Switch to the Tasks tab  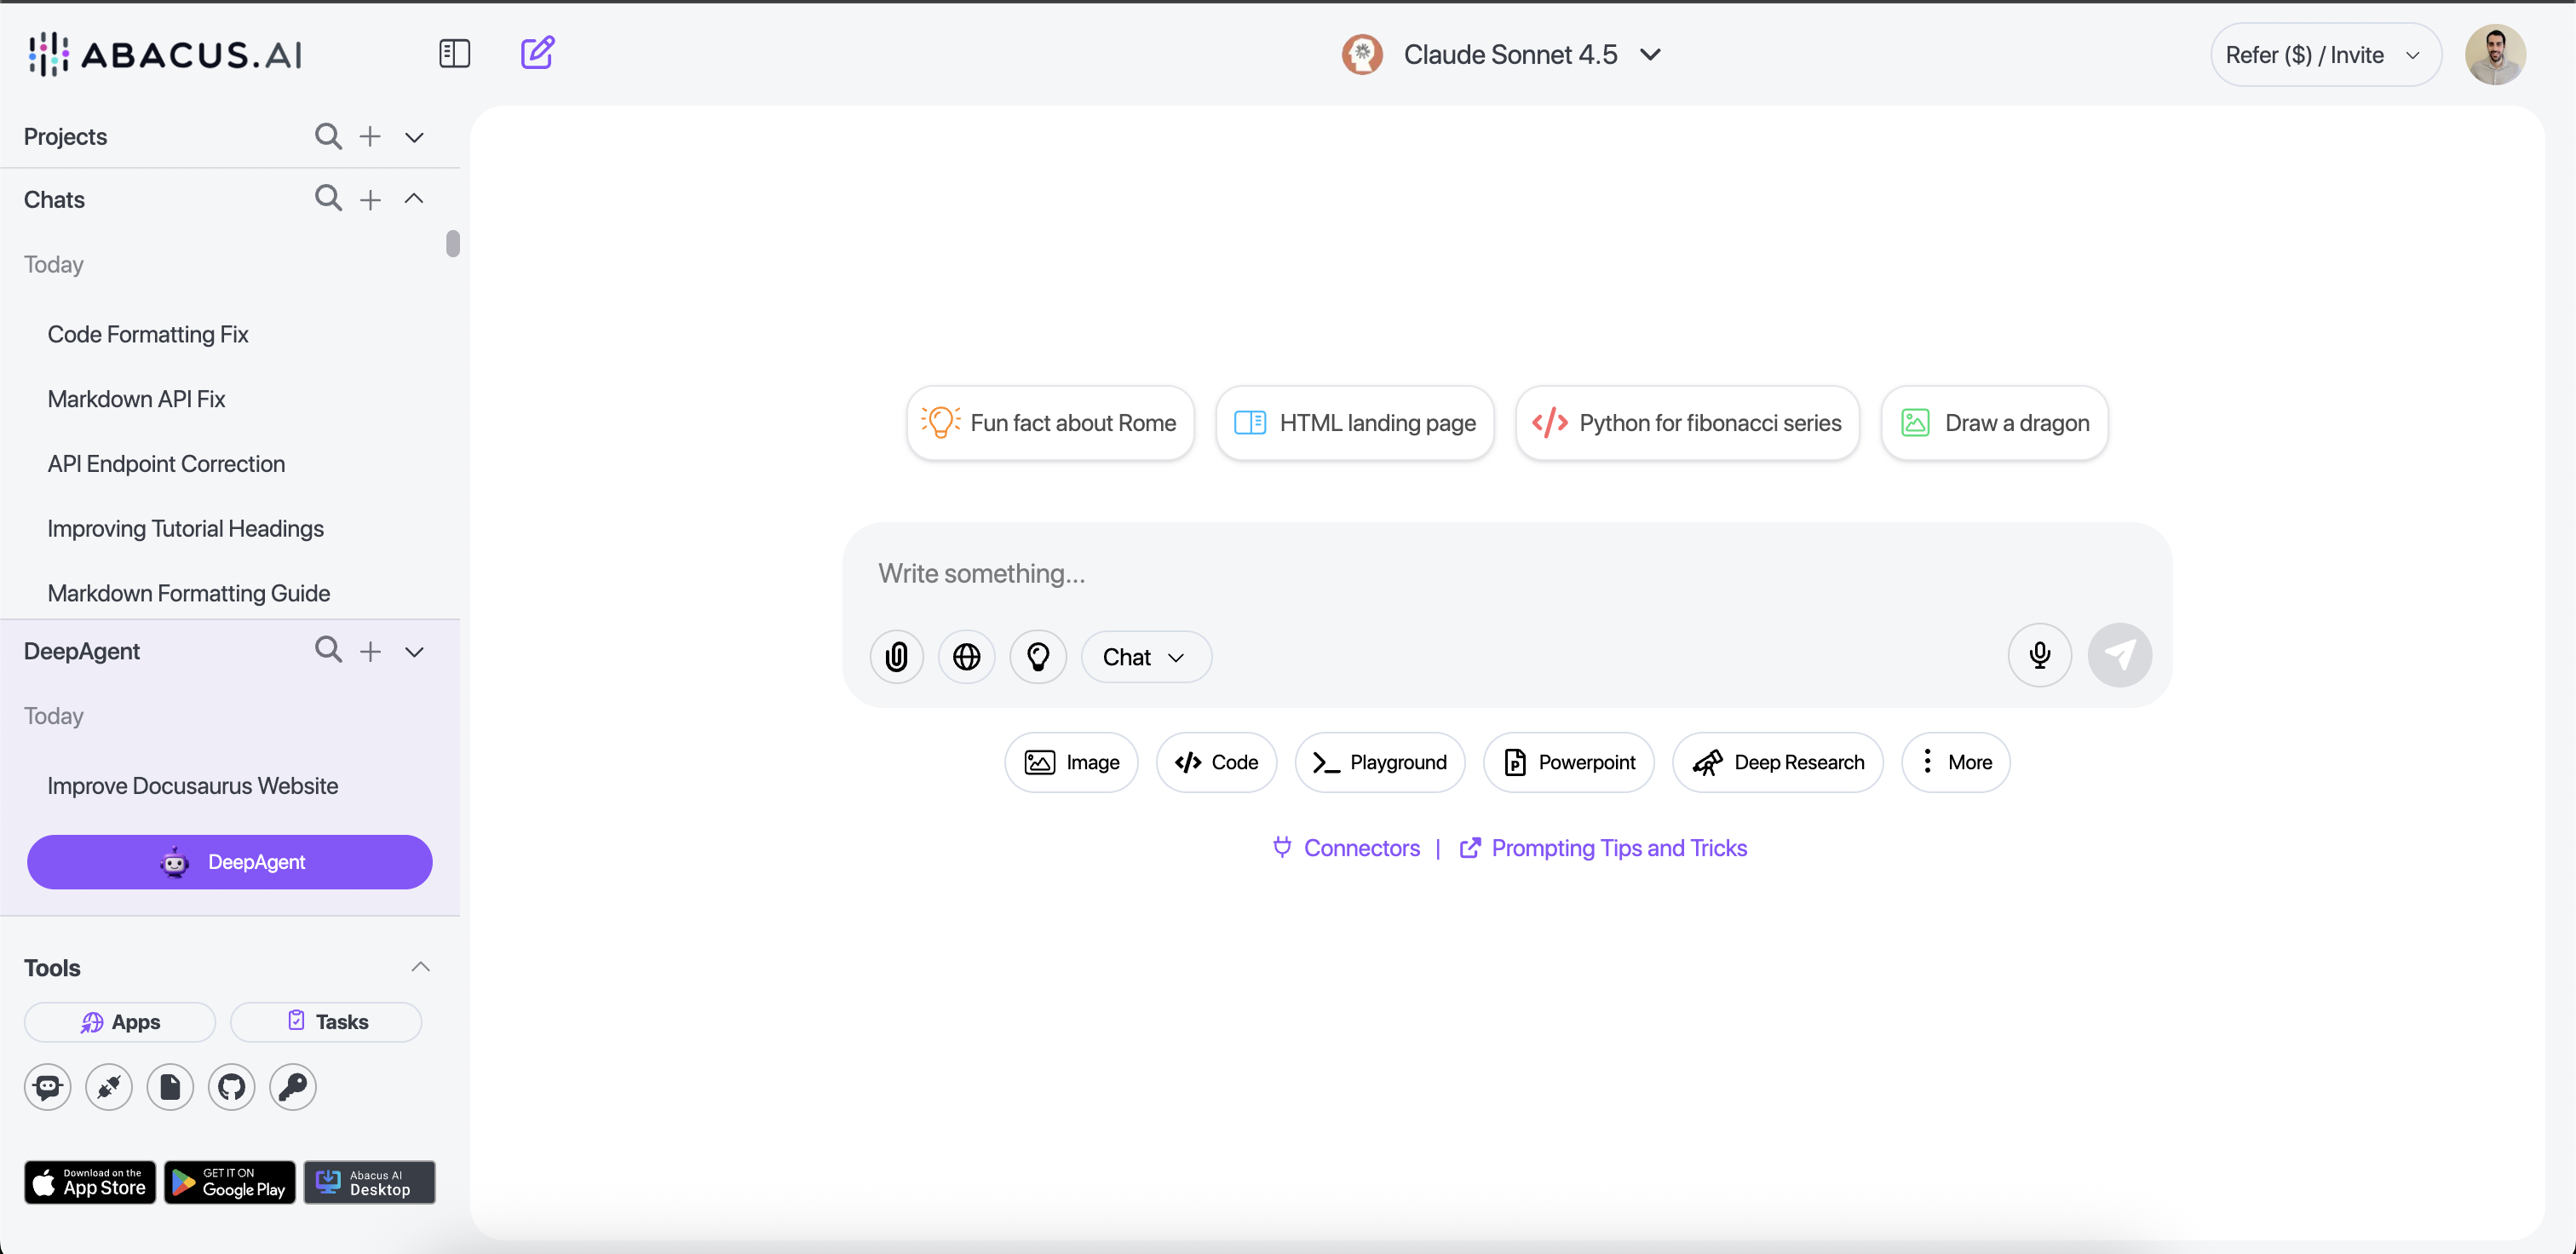(x=327, y=1021)
